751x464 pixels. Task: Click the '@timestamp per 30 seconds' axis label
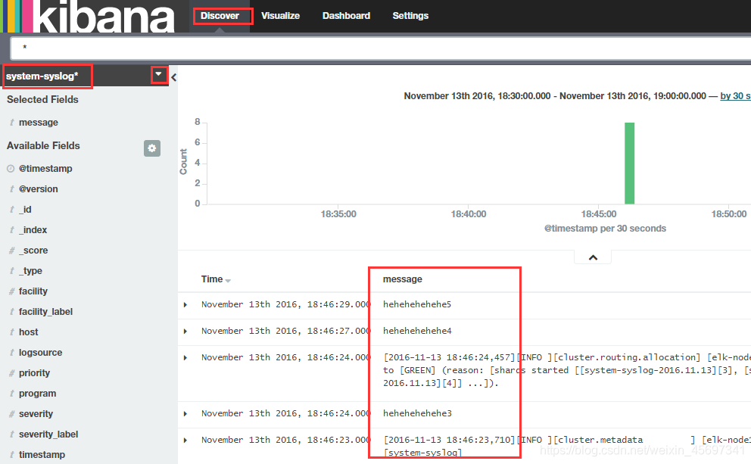coord(605,229)
